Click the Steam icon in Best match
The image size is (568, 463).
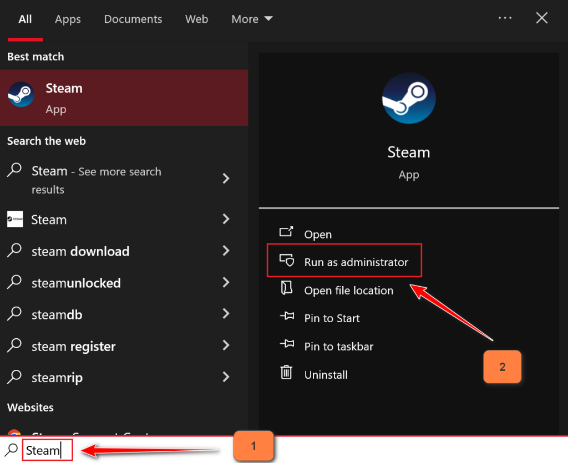click(21, 94)
